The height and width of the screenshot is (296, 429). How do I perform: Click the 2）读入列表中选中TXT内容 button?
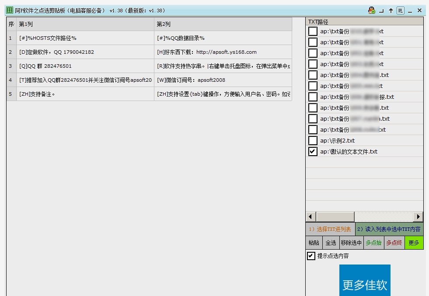(x=389, y=229)
